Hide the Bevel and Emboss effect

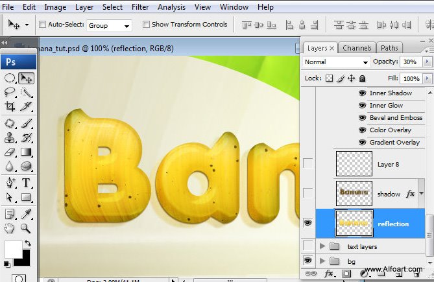[x=362, y=118]
